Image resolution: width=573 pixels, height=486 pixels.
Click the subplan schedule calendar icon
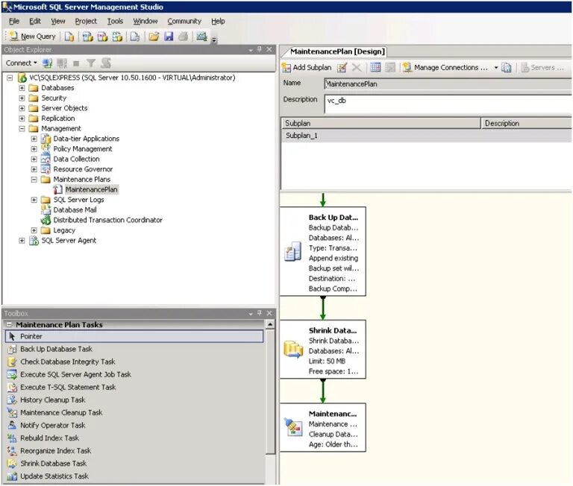(x=375, y=67)
